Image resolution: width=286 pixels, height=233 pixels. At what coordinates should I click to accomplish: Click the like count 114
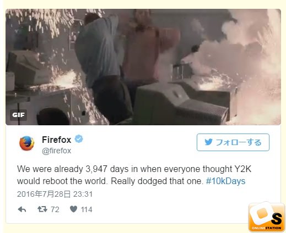(87, 209)
